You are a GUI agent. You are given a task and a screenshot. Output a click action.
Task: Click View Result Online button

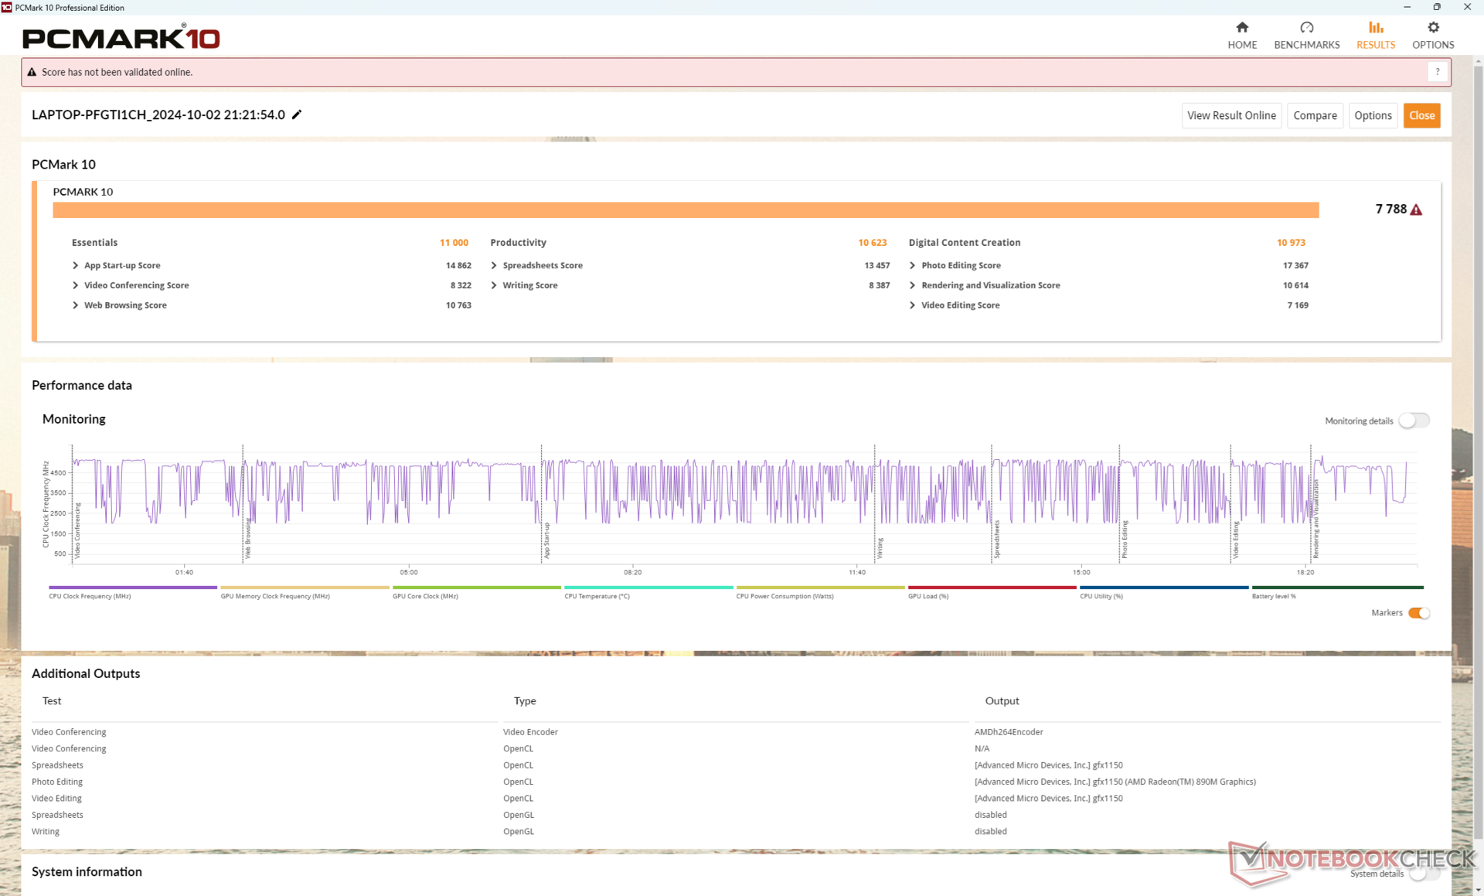click(x=1231, y=115)
